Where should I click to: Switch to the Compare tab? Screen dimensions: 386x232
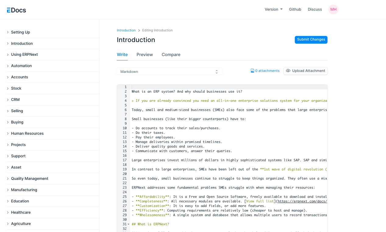[171, 55]
